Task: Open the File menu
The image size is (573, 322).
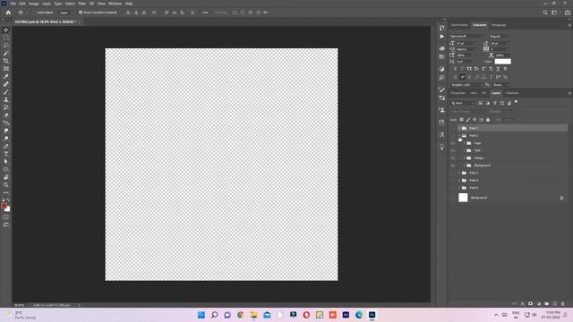Action: (13, 4)
